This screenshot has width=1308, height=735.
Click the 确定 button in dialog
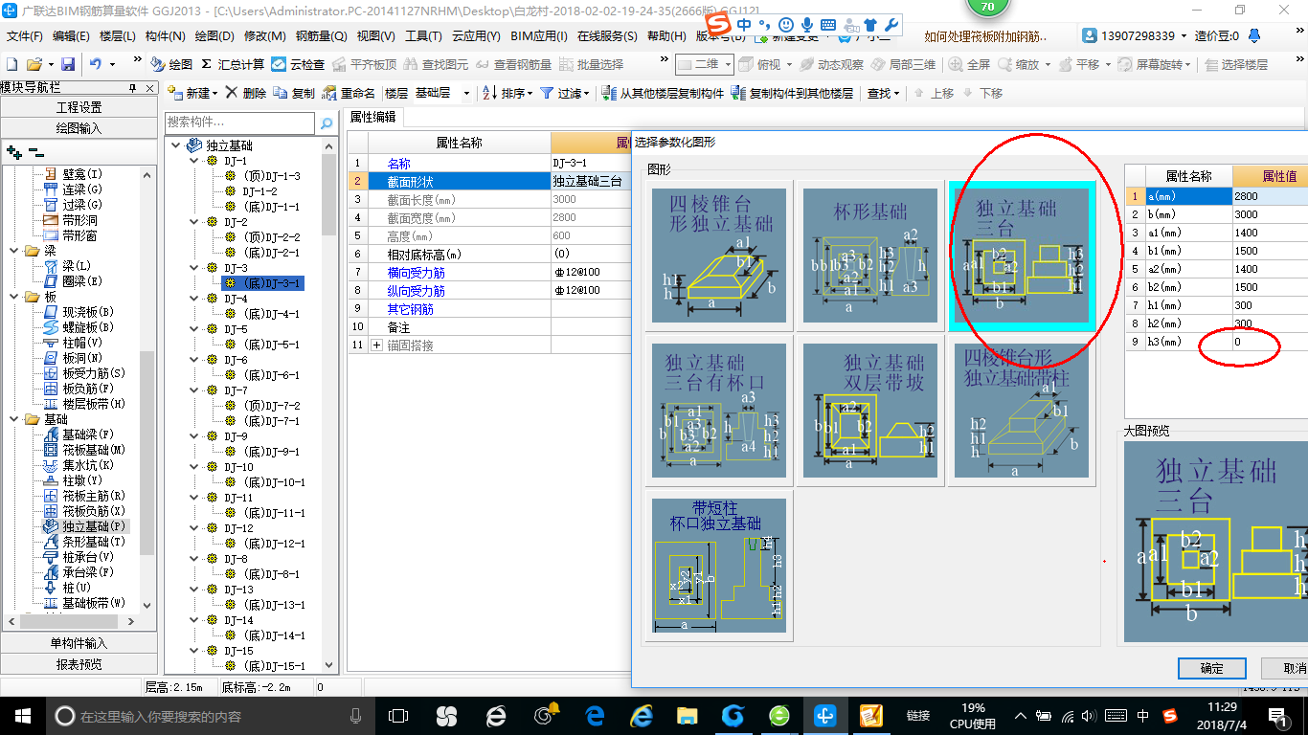1212,668
